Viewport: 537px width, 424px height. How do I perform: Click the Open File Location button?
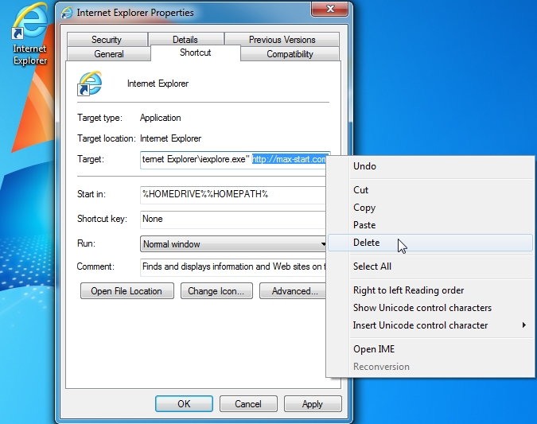coord(127,291)
